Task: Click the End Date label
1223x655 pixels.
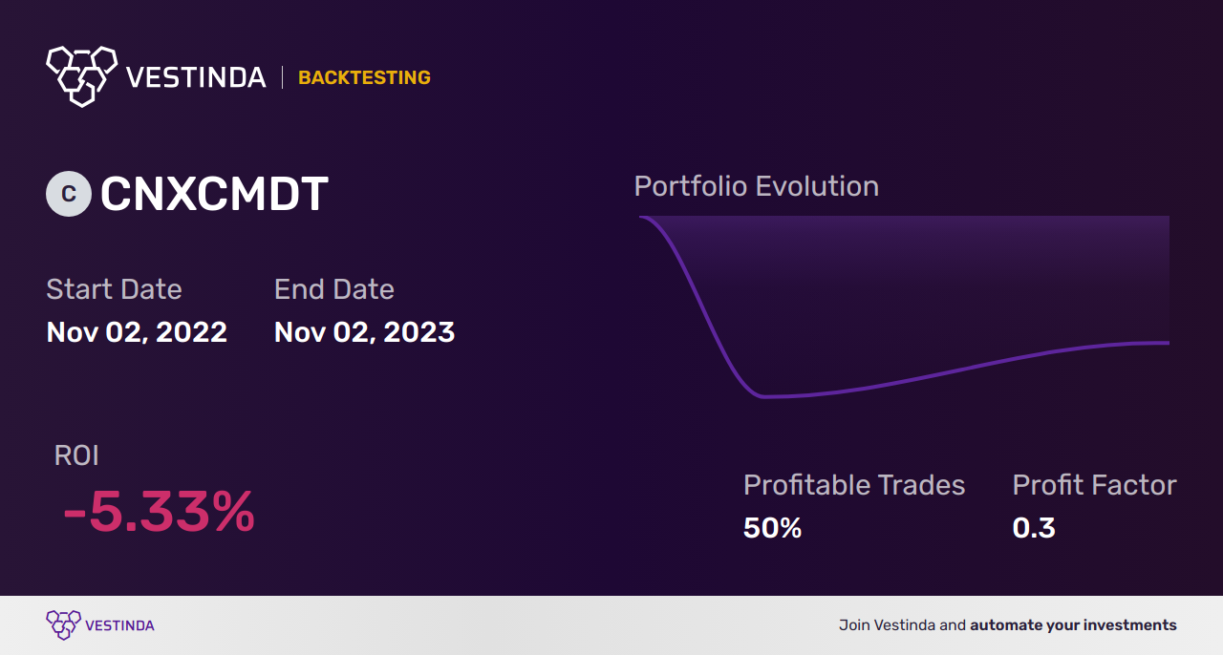Action: 333,288
